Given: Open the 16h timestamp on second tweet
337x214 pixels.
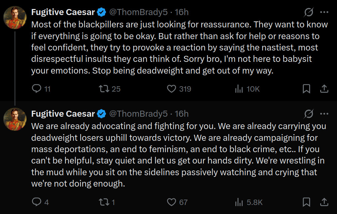Looking at the screenshot, I should pos(182,114).
